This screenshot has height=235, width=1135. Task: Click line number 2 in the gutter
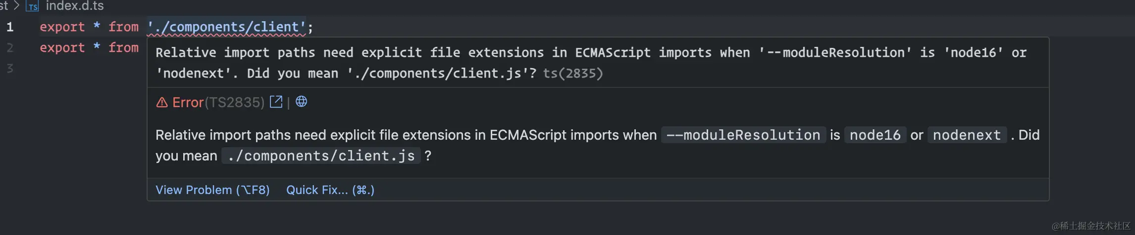coord(10,48)
